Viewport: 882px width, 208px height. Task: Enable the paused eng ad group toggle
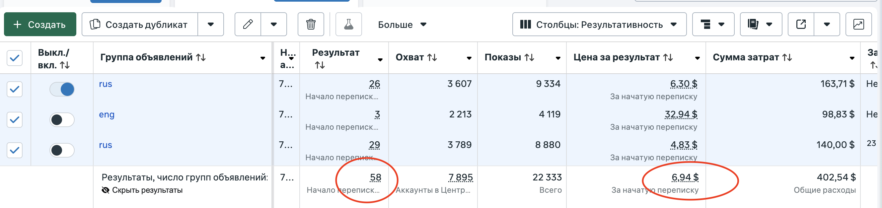click(62, 120)
